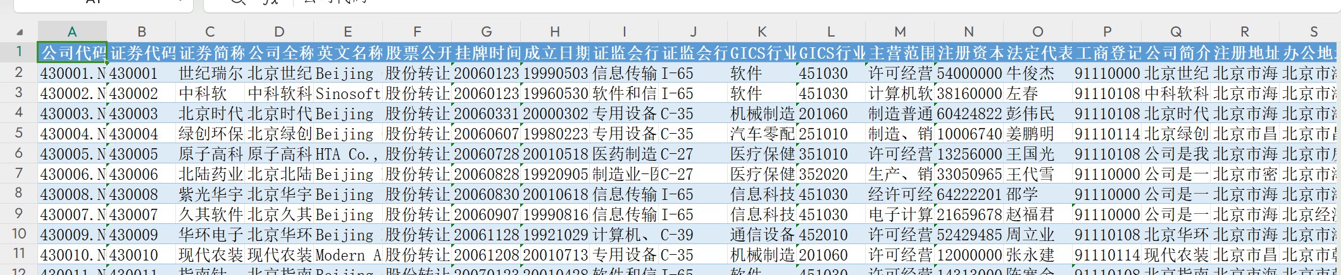Select cell 姜鹏明
Viewport: 1341px width, 275px height.
tap(1038, 133)
